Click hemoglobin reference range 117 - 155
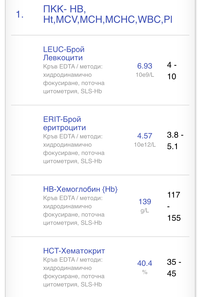Screen dimensions: 201x297 [x=174, y=206]
